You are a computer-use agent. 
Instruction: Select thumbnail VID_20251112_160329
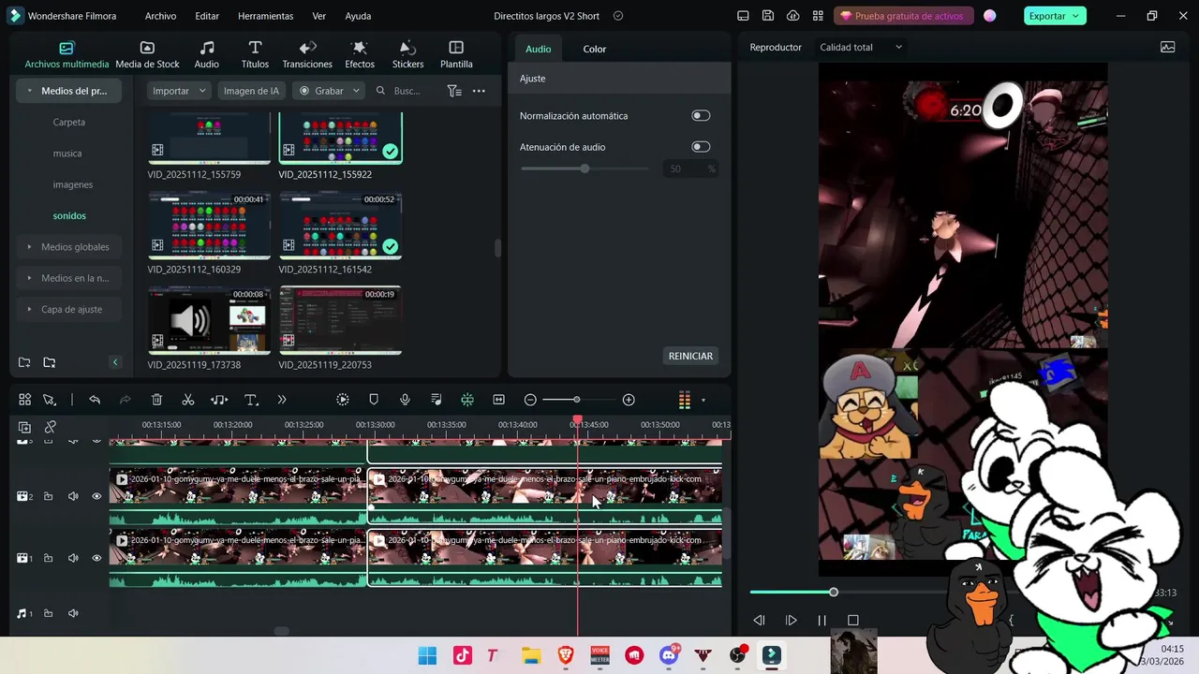(209, 225)
